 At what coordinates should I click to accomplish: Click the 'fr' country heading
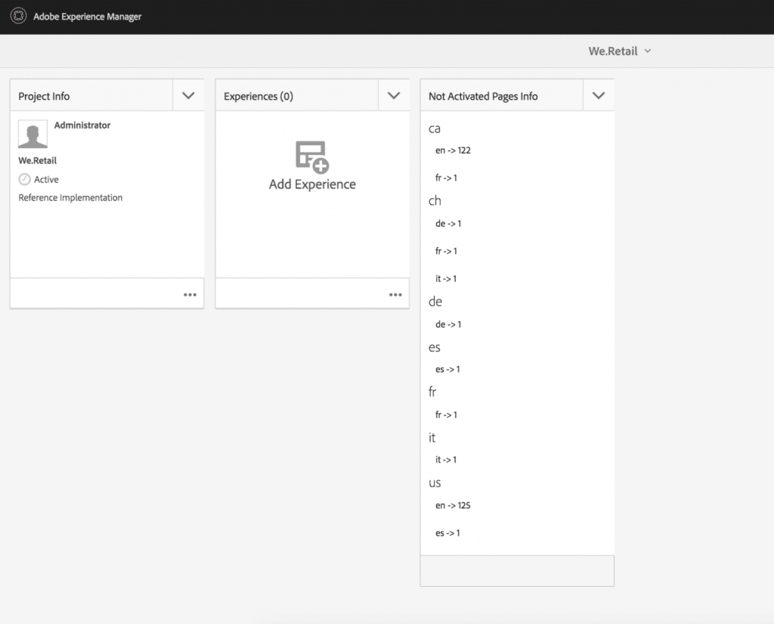(x=432, y=391)
